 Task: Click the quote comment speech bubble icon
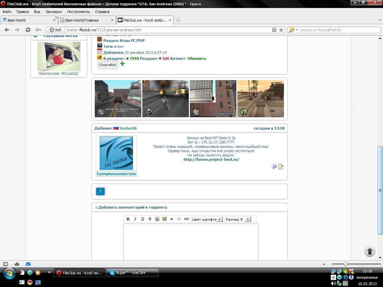pyautogui.click(x=274, y=167)
